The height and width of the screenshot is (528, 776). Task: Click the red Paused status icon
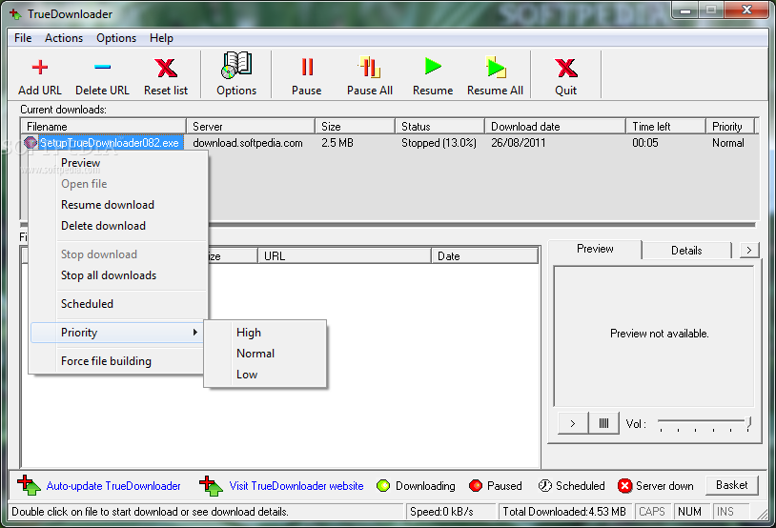476,486
